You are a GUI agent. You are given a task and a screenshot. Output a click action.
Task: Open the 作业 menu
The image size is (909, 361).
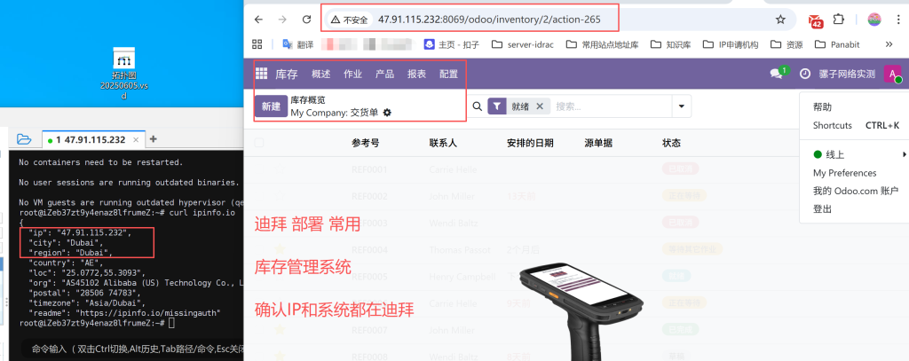coord(352,75)
